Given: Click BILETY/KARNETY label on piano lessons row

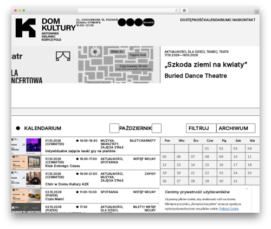Looking at the screenshot, I should tap(143, 141).
